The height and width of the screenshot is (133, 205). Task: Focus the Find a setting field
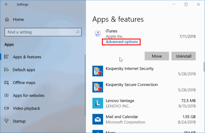pyautogui.click(x=43, y=32)
